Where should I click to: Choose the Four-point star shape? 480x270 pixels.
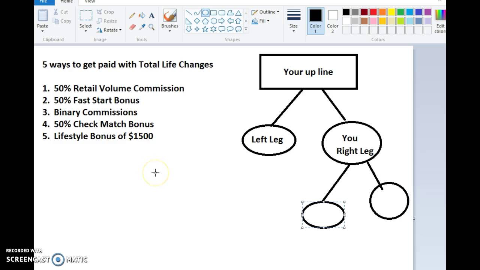(197, 29)
